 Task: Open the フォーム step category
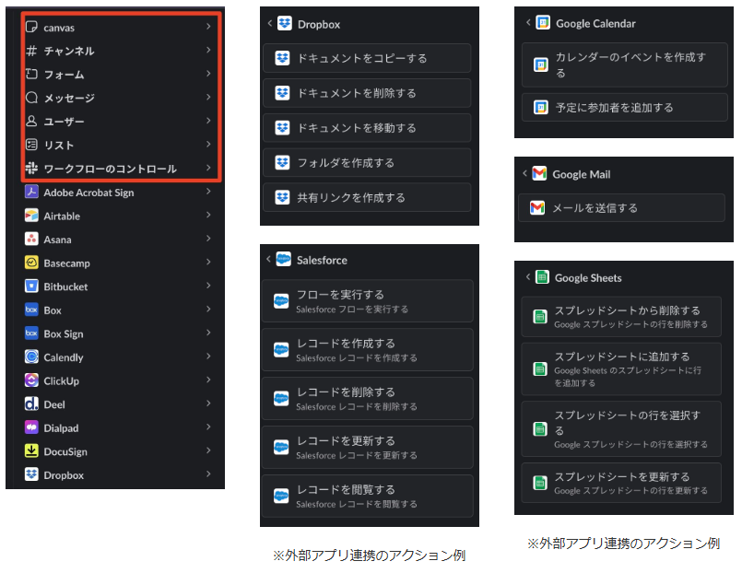119,74
